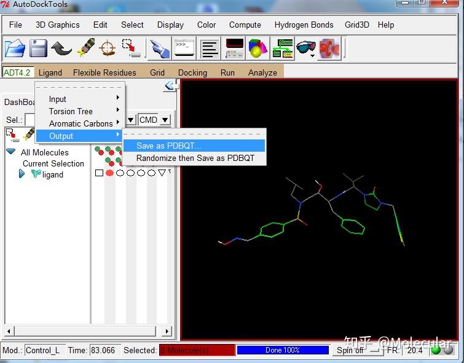The width and height of the screenshot is (464, 363).
Task: Toggle the red filled circle for ligand
Action: coord(109,173)
